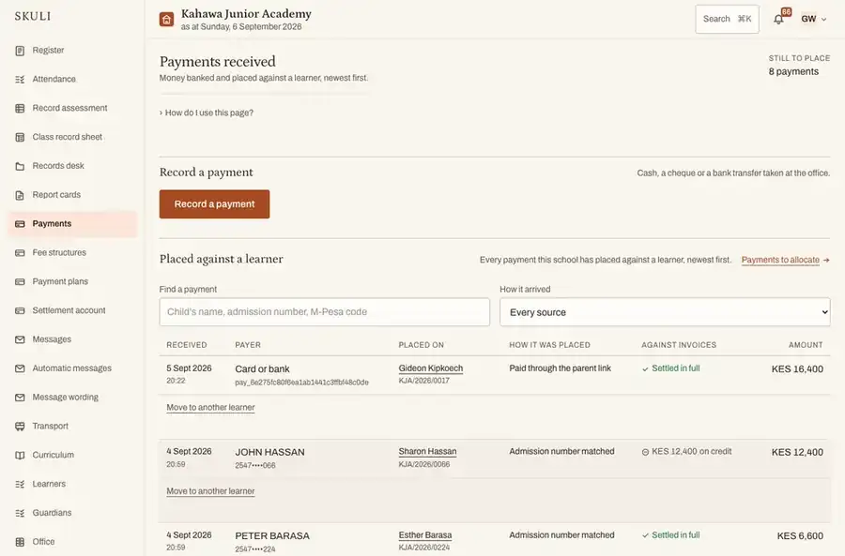Click the Fee structures card icon
This screenshot has height=556, width=845.
(20, 253)
